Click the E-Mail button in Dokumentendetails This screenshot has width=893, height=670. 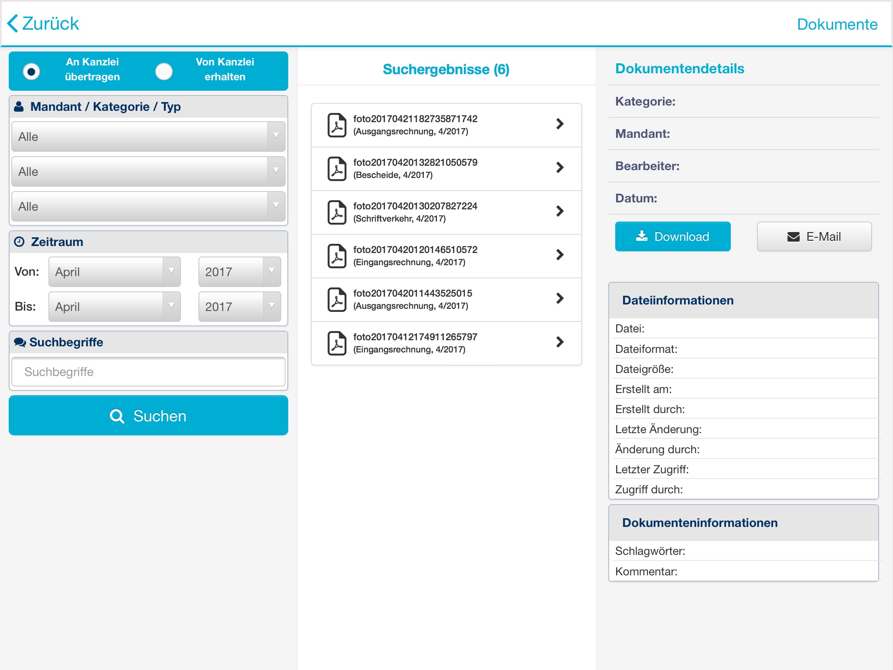pyautogui.click(x=815, y=236)
